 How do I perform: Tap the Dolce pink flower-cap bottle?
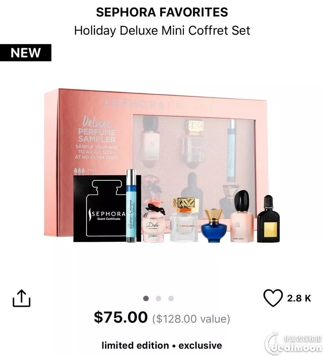tap(154, 220)
